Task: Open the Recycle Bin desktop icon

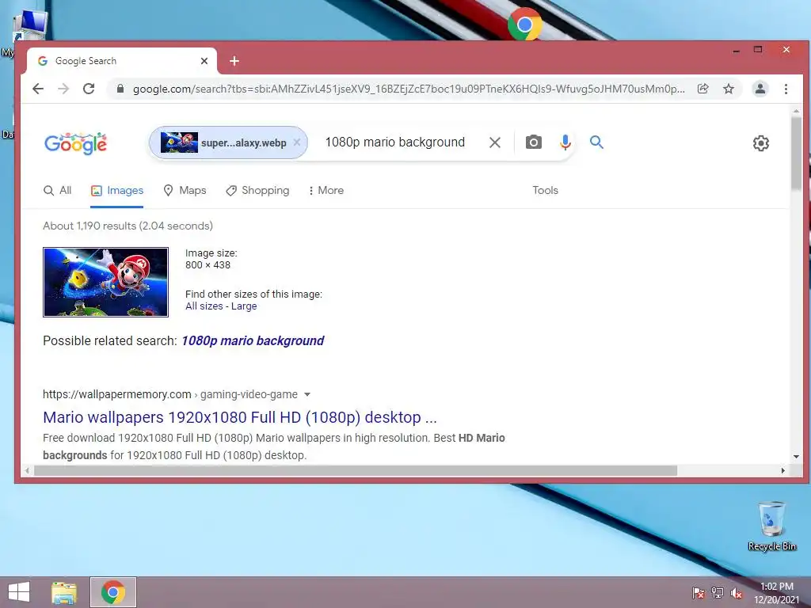Action: 771,526
